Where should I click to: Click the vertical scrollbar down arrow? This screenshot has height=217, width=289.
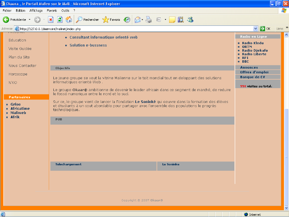pos(286,208)
